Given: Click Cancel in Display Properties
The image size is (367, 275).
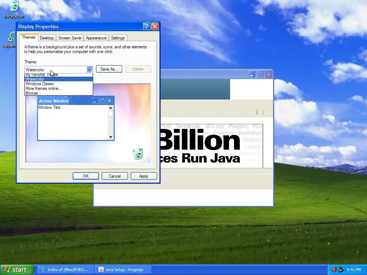Looking at the screenshot, I should [115, 176].
